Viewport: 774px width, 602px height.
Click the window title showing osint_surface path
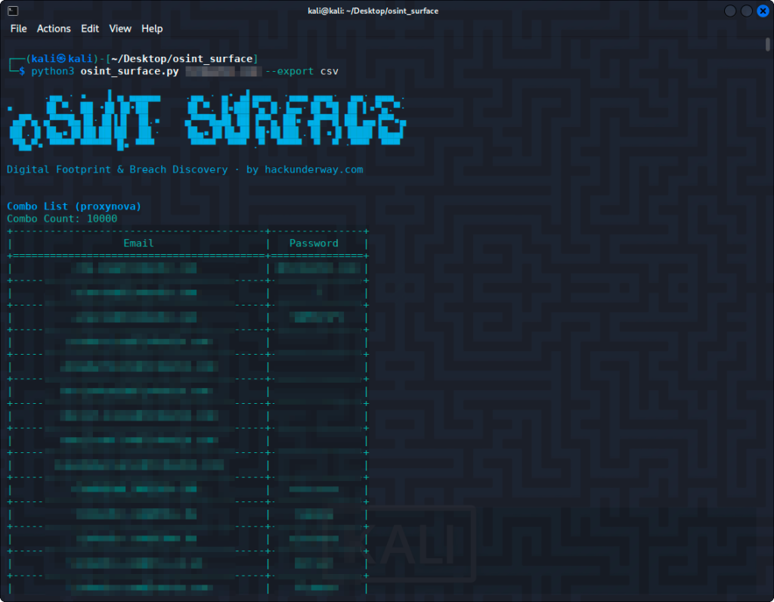(x=373, y=11)
